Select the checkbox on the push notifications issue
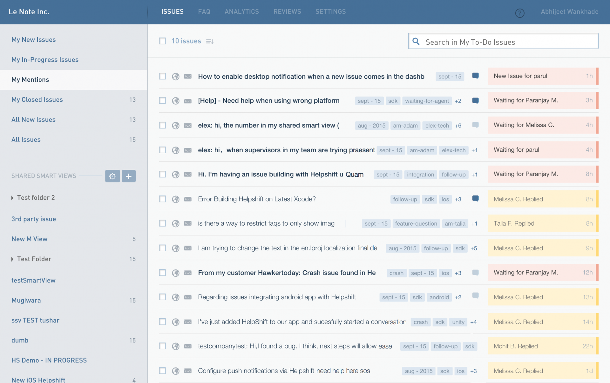 [162, 371]
